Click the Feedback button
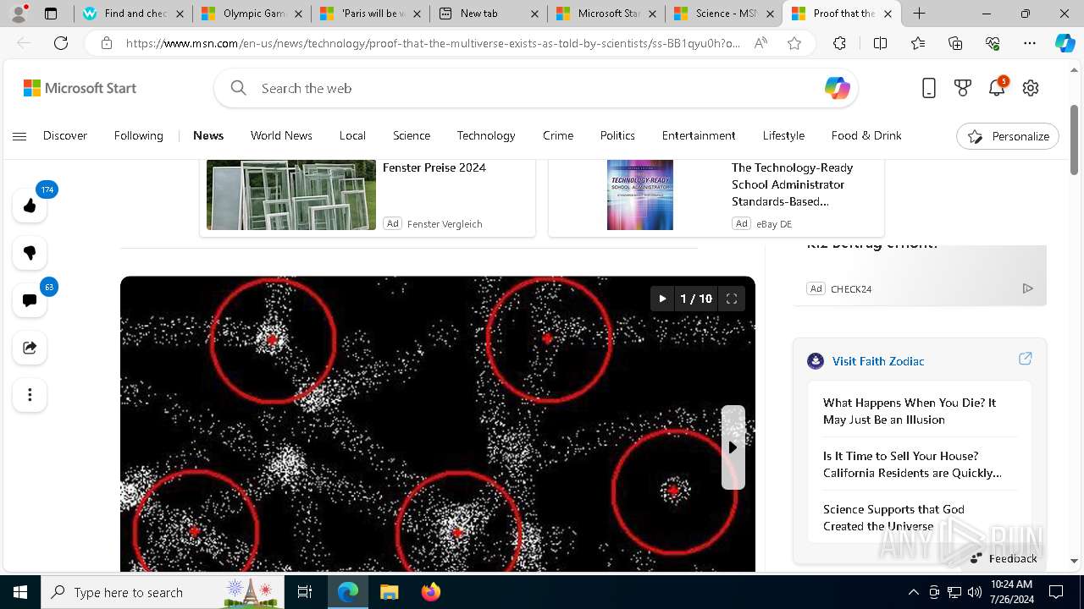 click(x=1004, y=558)
